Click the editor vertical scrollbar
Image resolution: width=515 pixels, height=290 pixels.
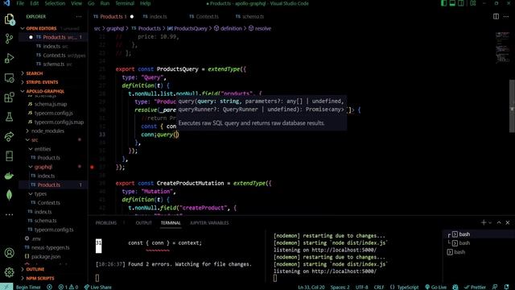click(x=512, y=106)
